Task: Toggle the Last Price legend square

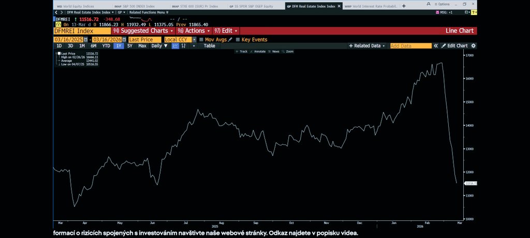Action: point(59,53)
